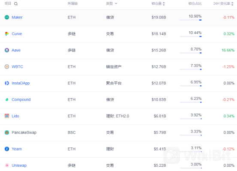
Task: Click the InstaDApp logo icon
Action: click(x=7, y=83)
